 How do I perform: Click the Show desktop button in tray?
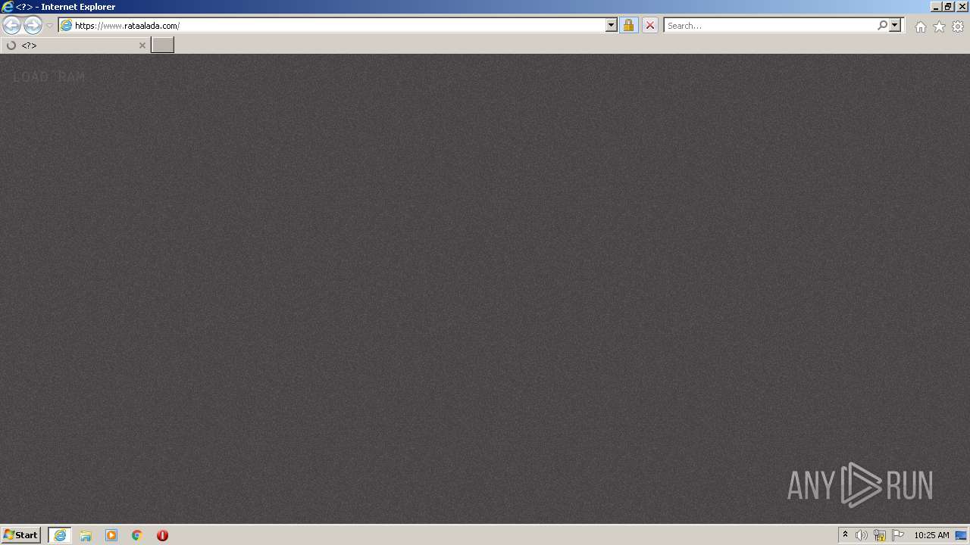pos(962,535)
